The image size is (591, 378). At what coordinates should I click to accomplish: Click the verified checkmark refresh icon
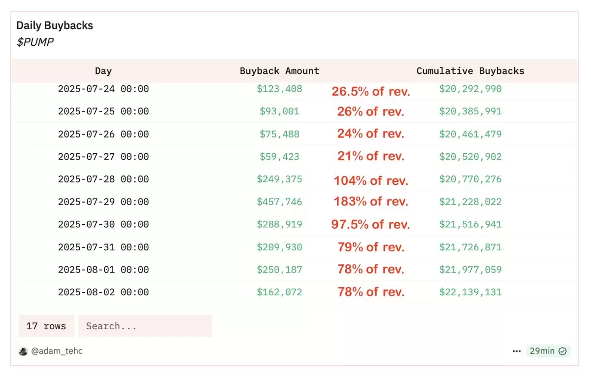coord(562,351)
